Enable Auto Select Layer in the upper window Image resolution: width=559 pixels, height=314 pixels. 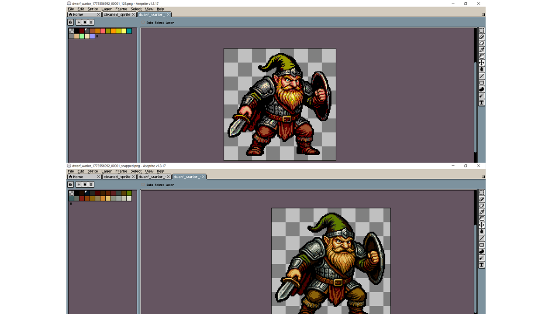pyautogui.click(x=143, y=23)
